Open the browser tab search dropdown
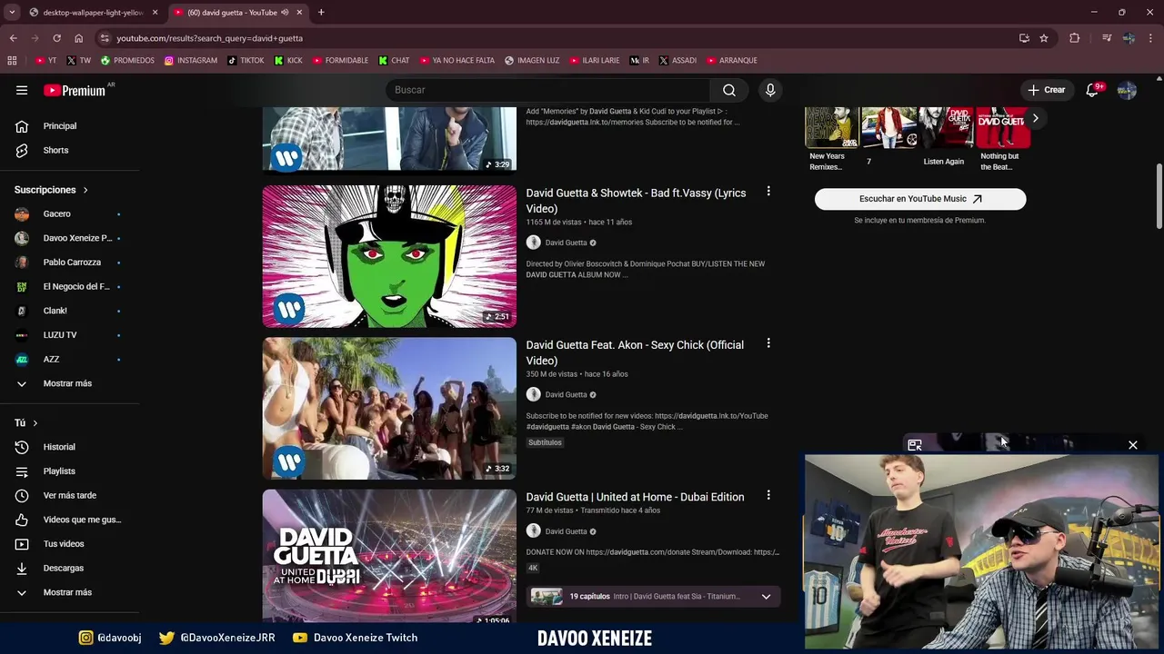Screen dimensions: 1164x654 (12, 13)
